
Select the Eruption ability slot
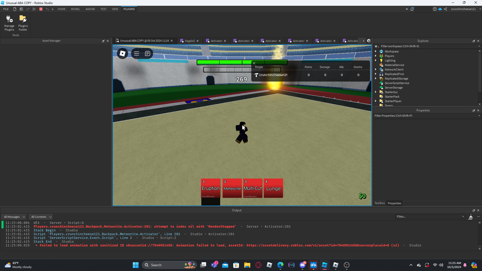211,188
